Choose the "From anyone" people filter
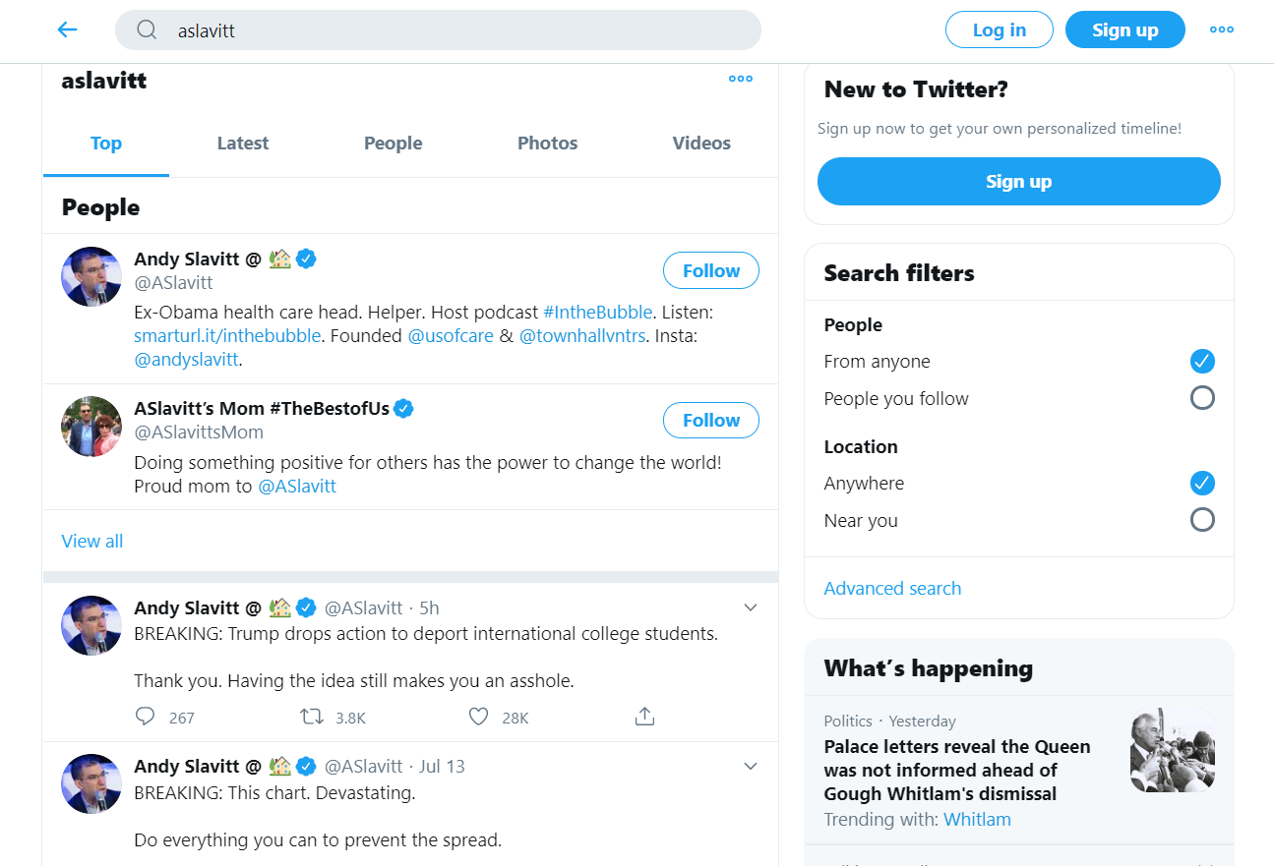Image resolution: width=1274 pixels, height=866 pixels. (x=1202, y=361)
